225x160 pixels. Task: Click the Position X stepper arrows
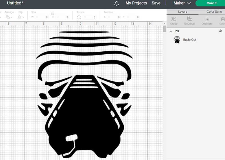pyautogui.click(x=119, y=17)
